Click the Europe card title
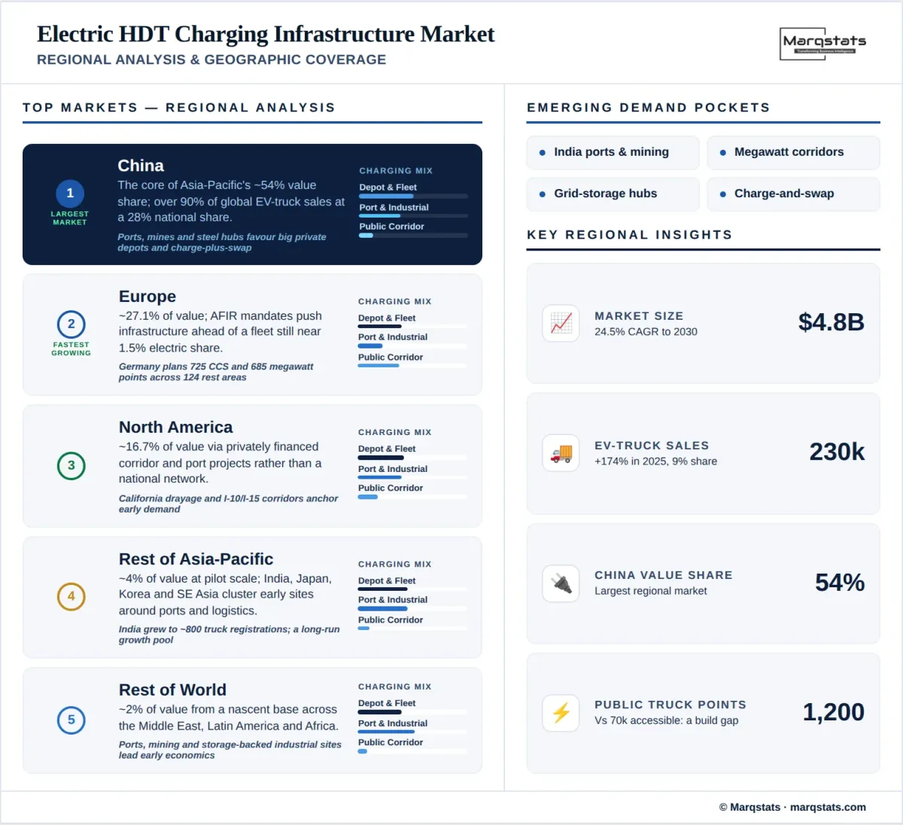The width and height of the screenshot is (903, 825). (147, 297)
